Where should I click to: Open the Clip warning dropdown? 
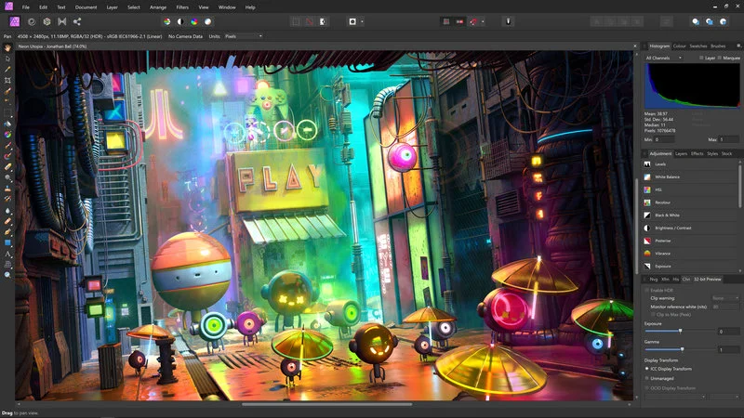(x=725, y=298)
